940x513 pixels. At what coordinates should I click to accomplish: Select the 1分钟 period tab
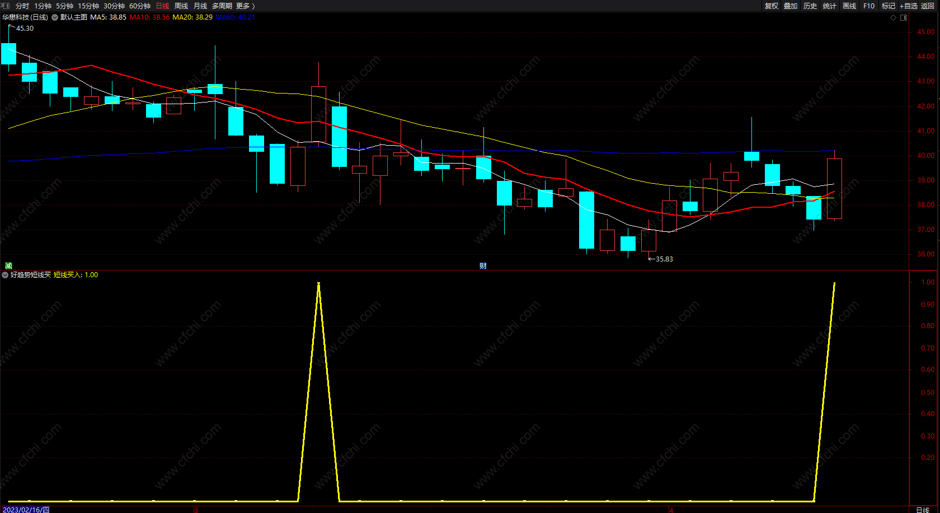coord(43,6)
